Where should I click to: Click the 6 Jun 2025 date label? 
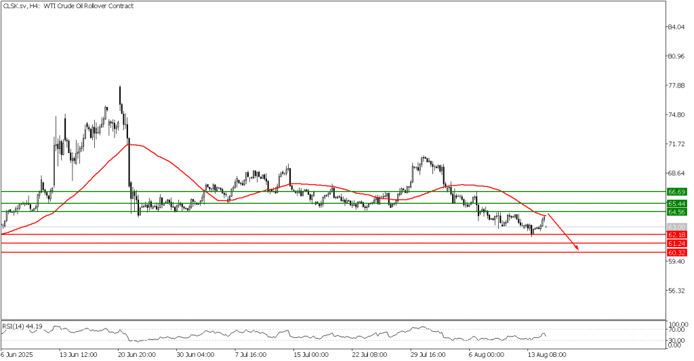[x=16, y=355]
